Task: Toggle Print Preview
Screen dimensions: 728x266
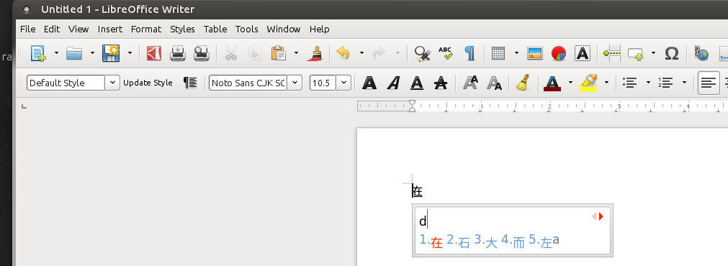Action: 202,53
